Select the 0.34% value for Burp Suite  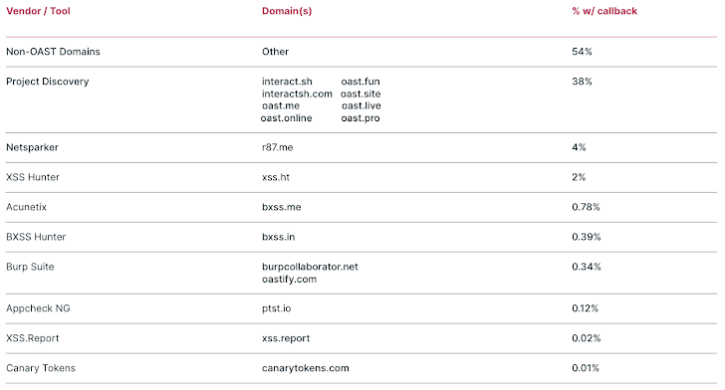click(587, 267)
